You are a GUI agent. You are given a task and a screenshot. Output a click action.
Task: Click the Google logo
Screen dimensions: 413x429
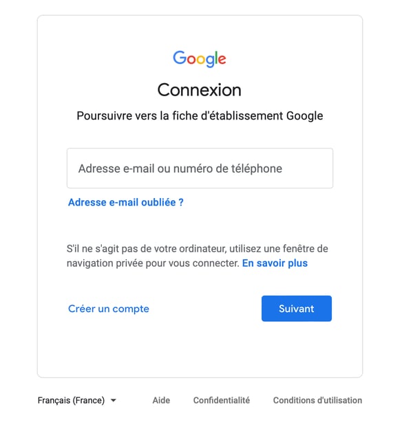(x=200, y=58)
